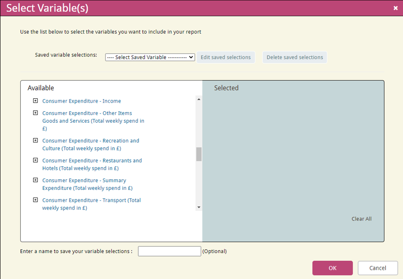
Task: Click scroll down arrow in Available list
Action: pyautogui.click(x=199, y=207)
